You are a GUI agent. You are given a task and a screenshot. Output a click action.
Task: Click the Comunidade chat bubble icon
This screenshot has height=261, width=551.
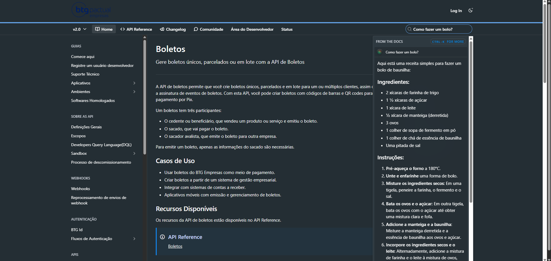point(196,29)
